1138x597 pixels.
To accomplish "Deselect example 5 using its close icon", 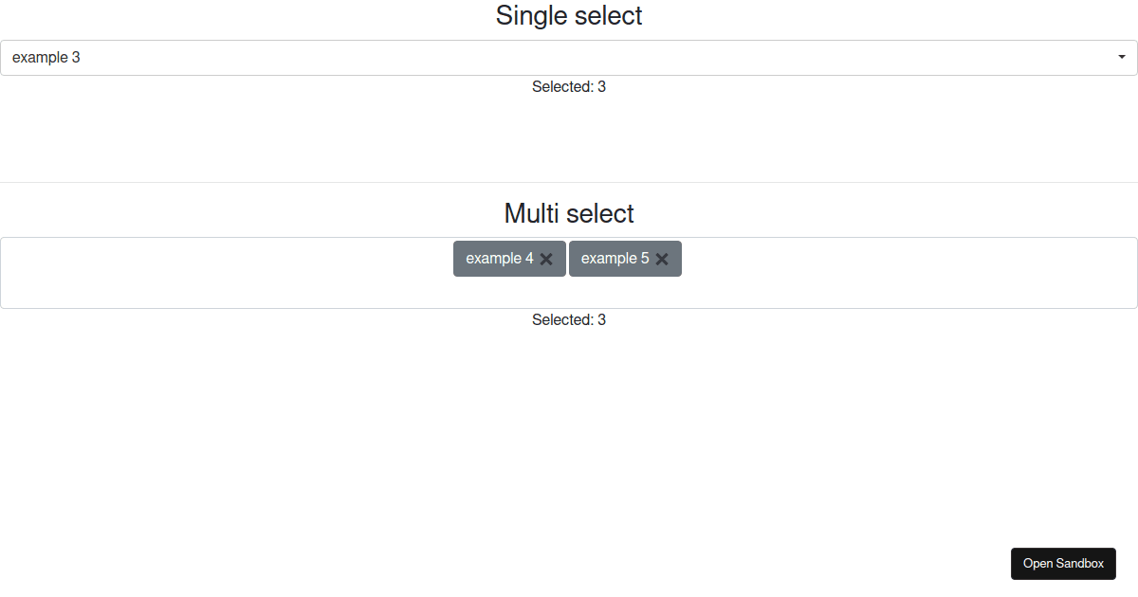I will click(x=662, y=259).
